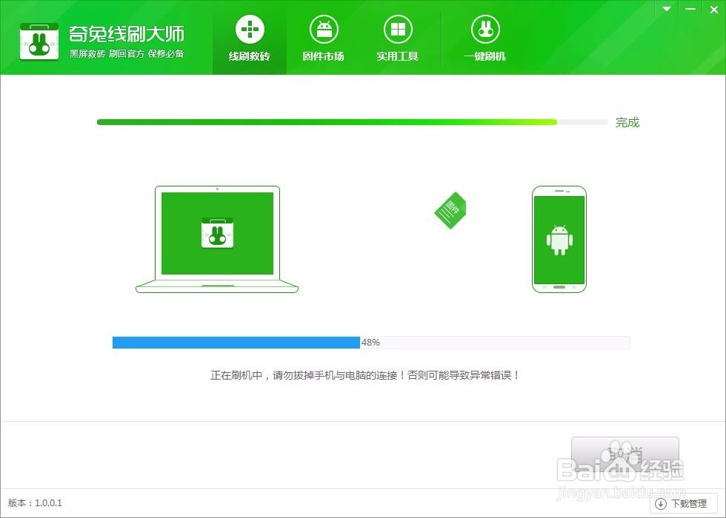The height and width of the screenshot is (518, 726).
Task: Open 下载管理 download manager
Action: tap(683, 503)
